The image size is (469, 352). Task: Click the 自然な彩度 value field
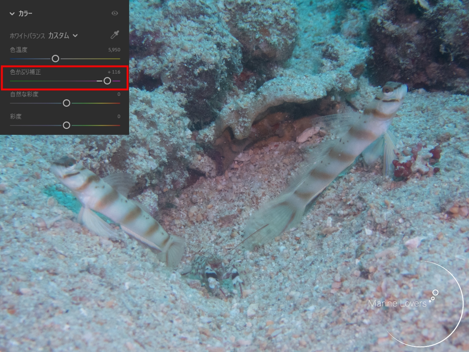119,94
